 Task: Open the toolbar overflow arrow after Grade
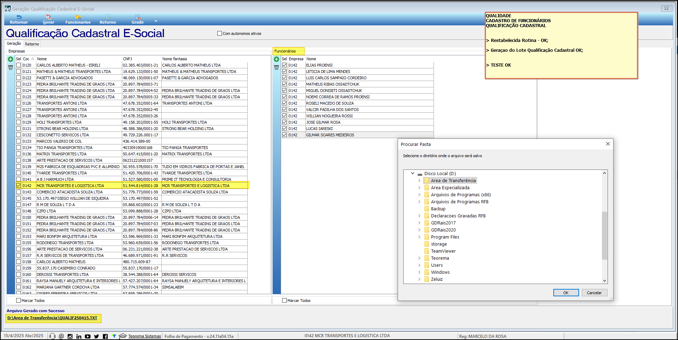point(156,21)
